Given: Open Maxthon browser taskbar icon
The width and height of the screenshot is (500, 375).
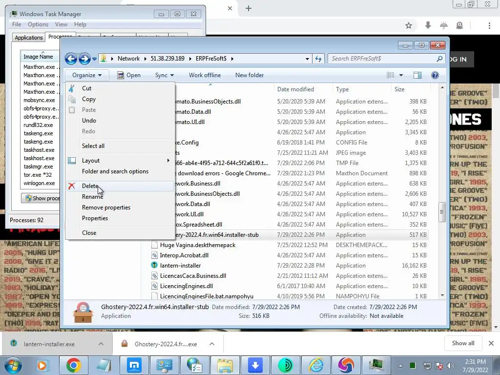Looking at the screenshot, I should pyautogui.click(x=134, y=365).
